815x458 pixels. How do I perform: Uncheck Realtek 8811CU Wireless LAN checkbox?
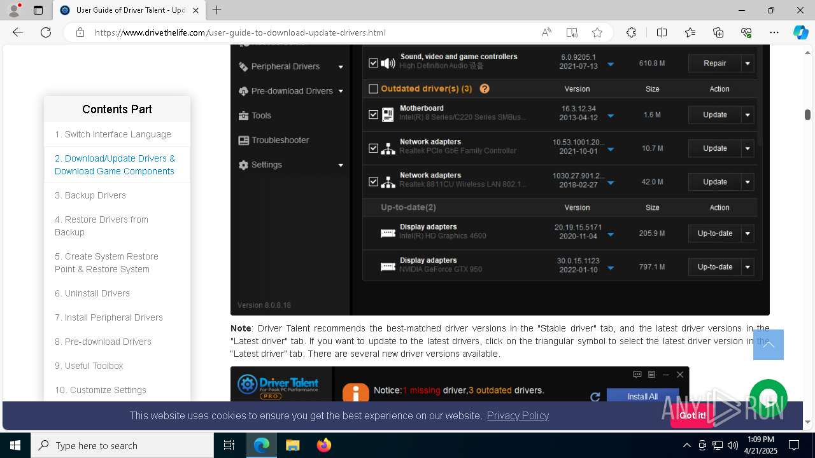pos(374,182)
